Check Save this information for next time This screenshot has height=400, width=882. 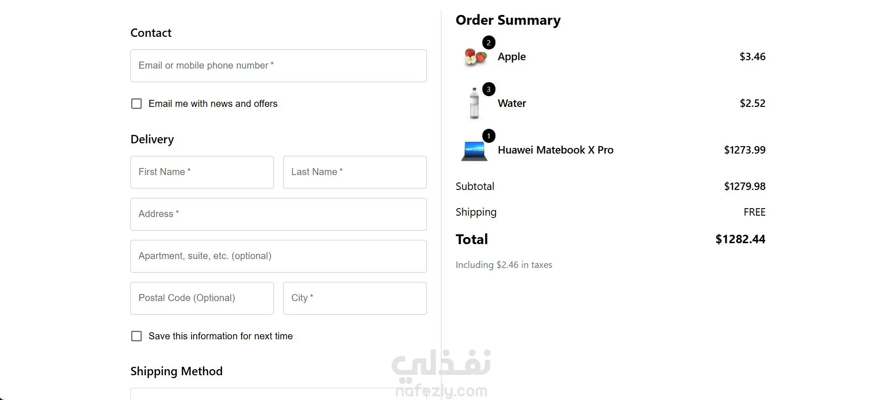point(136,336)
